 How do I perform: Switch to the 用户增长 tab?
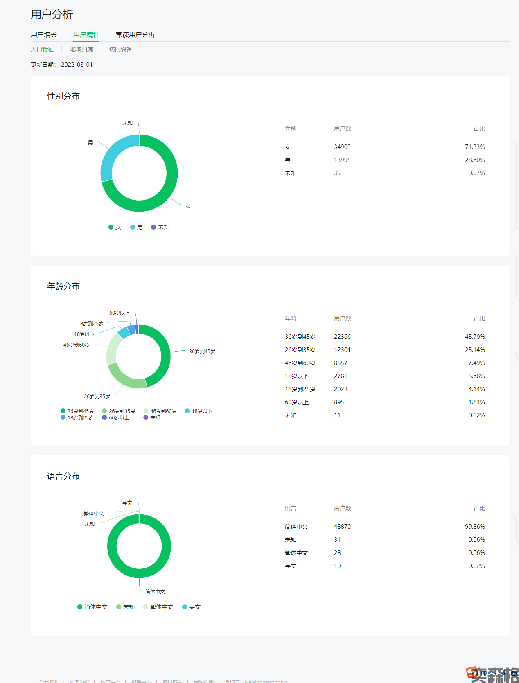[44, 35]
